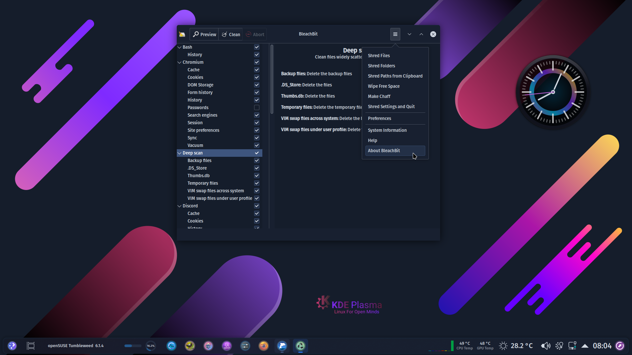The image size is (632, 355).
Task: Select the .DS_Store tree item
Action: click(x=197, y=168)
